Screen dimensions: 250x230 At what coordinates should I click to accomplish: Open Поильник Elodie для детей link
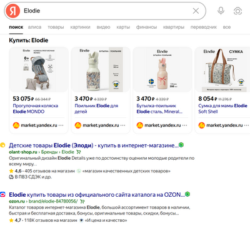pos(96,108)
